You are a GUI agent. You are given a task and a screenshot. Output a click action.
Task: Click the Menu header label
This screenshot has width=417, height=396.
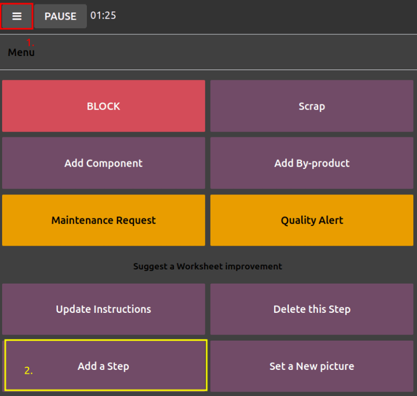tap(21, 53)
